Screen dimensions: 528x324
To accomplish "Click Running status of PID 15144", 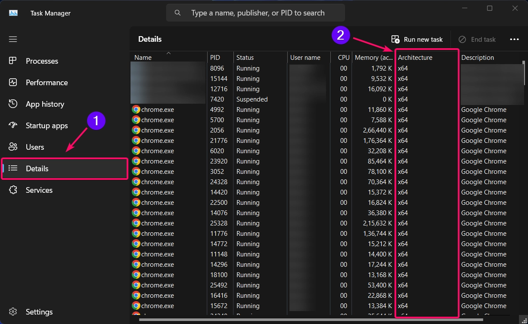I will click(x=248, y=78).
